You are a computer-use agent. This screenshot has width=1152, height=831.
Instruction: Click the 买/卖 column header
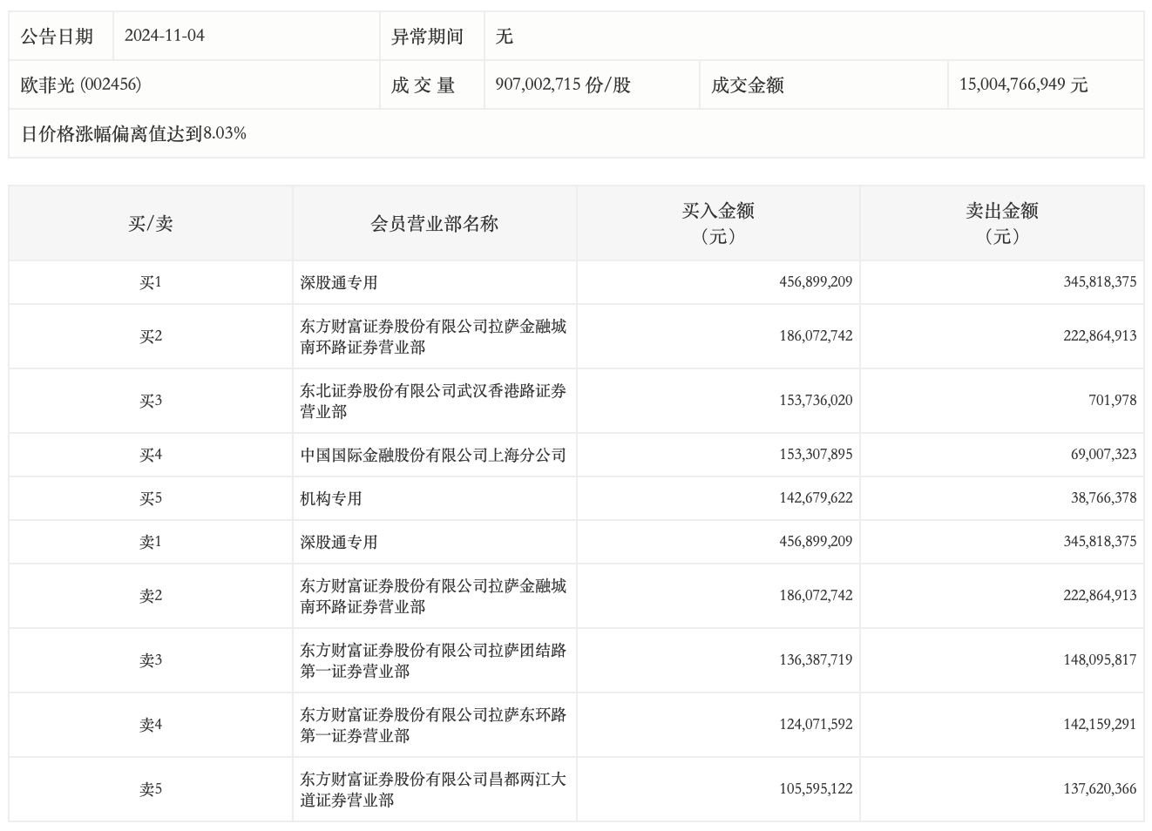tap(151, 224)
